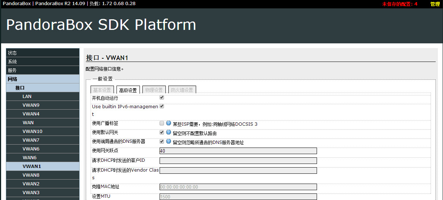Click help icon beside 使用端局通告的DNS服务器
Viewport: 443px width, 200px height.
click(x=169, y=141)
